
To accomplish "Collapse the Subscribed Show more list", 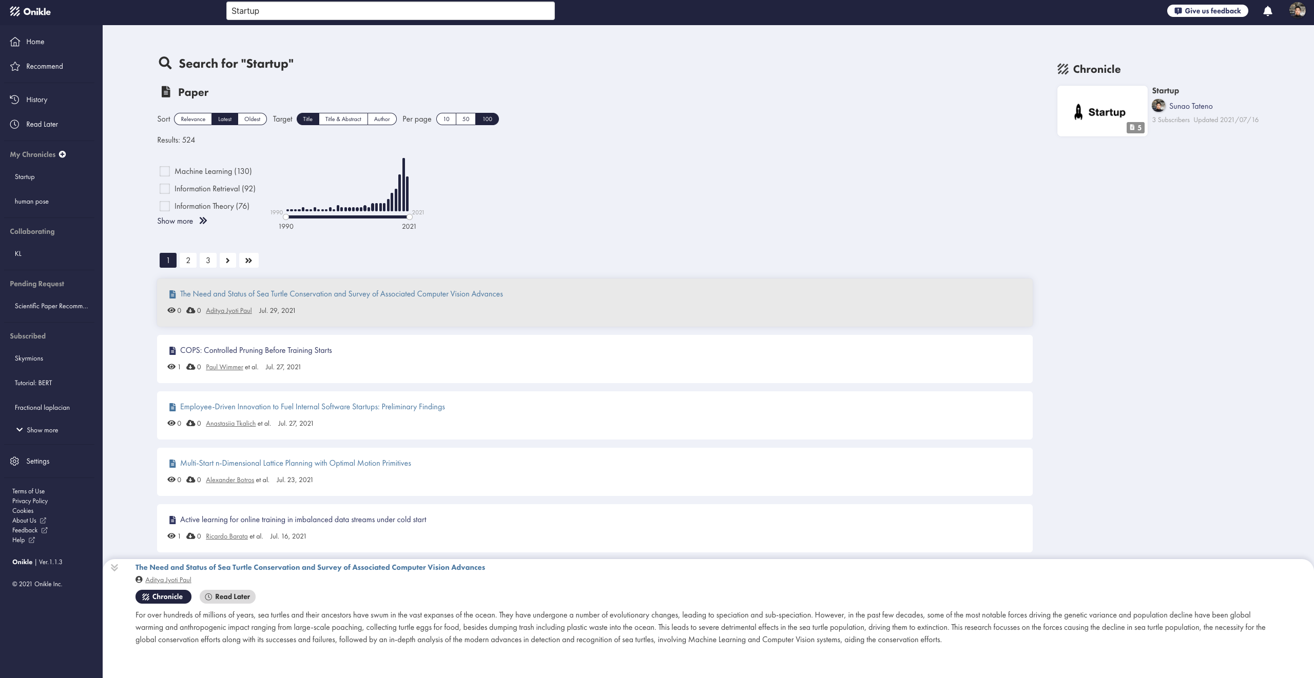I will 36,430.
